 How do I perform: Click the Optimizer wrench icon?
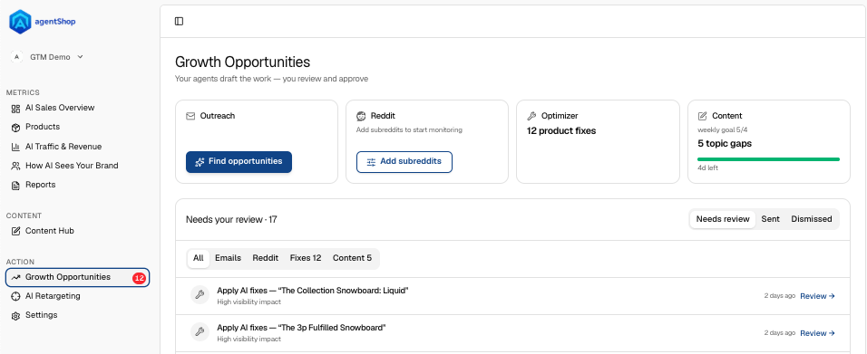coord(532,116)
